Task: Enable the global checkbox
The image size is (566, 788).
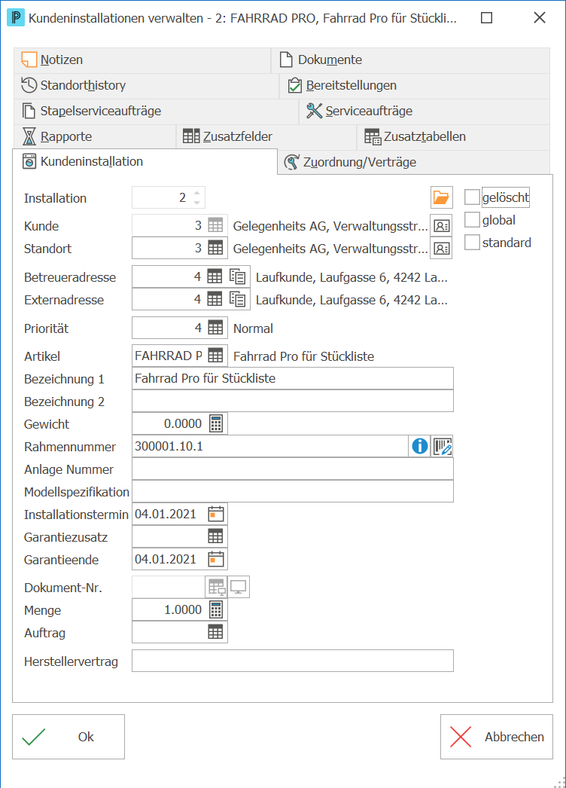Action: [x=472, y=220]
